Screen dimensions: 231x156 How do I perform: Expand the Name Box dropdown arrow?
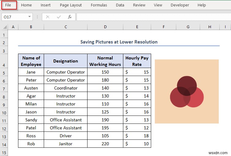pos(29,17)
